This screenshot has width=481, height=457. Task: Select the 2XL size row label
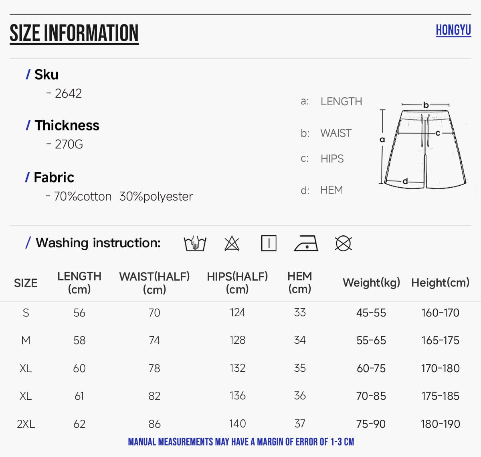coord(26,424)
